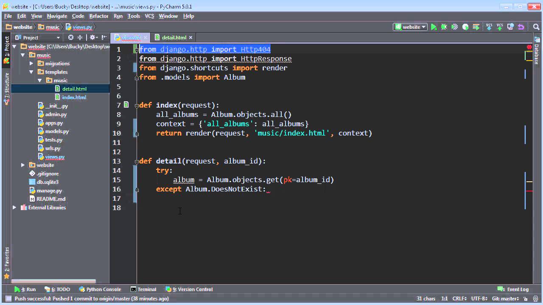The width and height of the screenshot is (543, 305).
Task: Toggle the 2: Favorites tool window
Action: tap(6, 263)
